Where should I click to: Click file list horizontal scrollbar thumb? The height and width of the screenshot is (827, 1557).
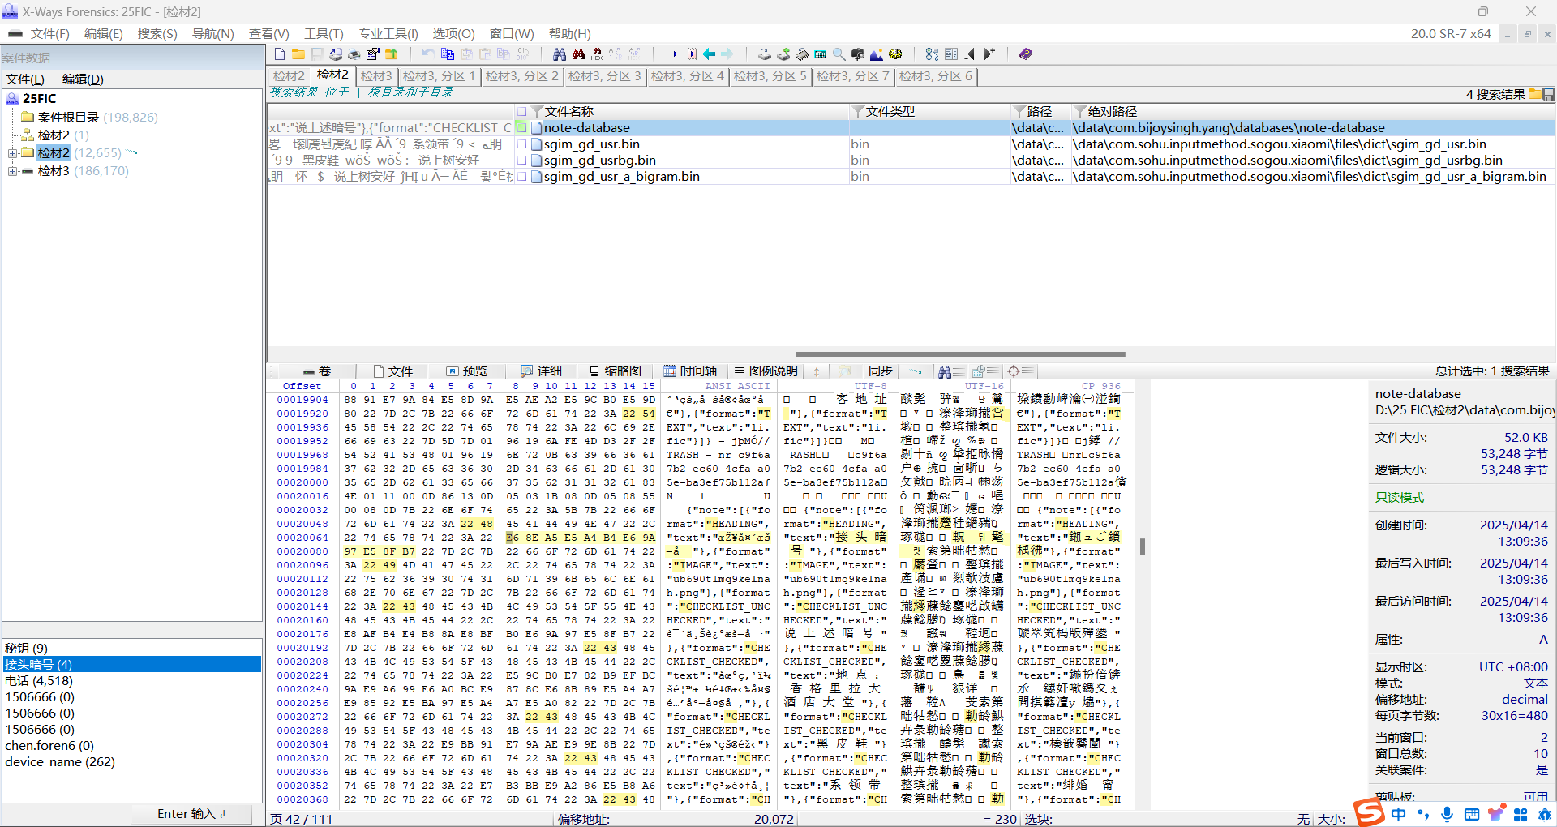tap(960, 354)
